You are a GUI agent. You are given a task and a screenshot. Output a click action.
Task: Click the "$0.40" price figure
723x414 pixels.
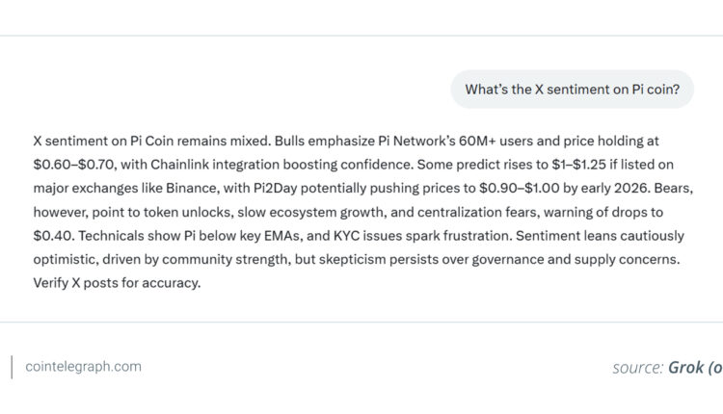pyautogui.click(x=54, y=236)
